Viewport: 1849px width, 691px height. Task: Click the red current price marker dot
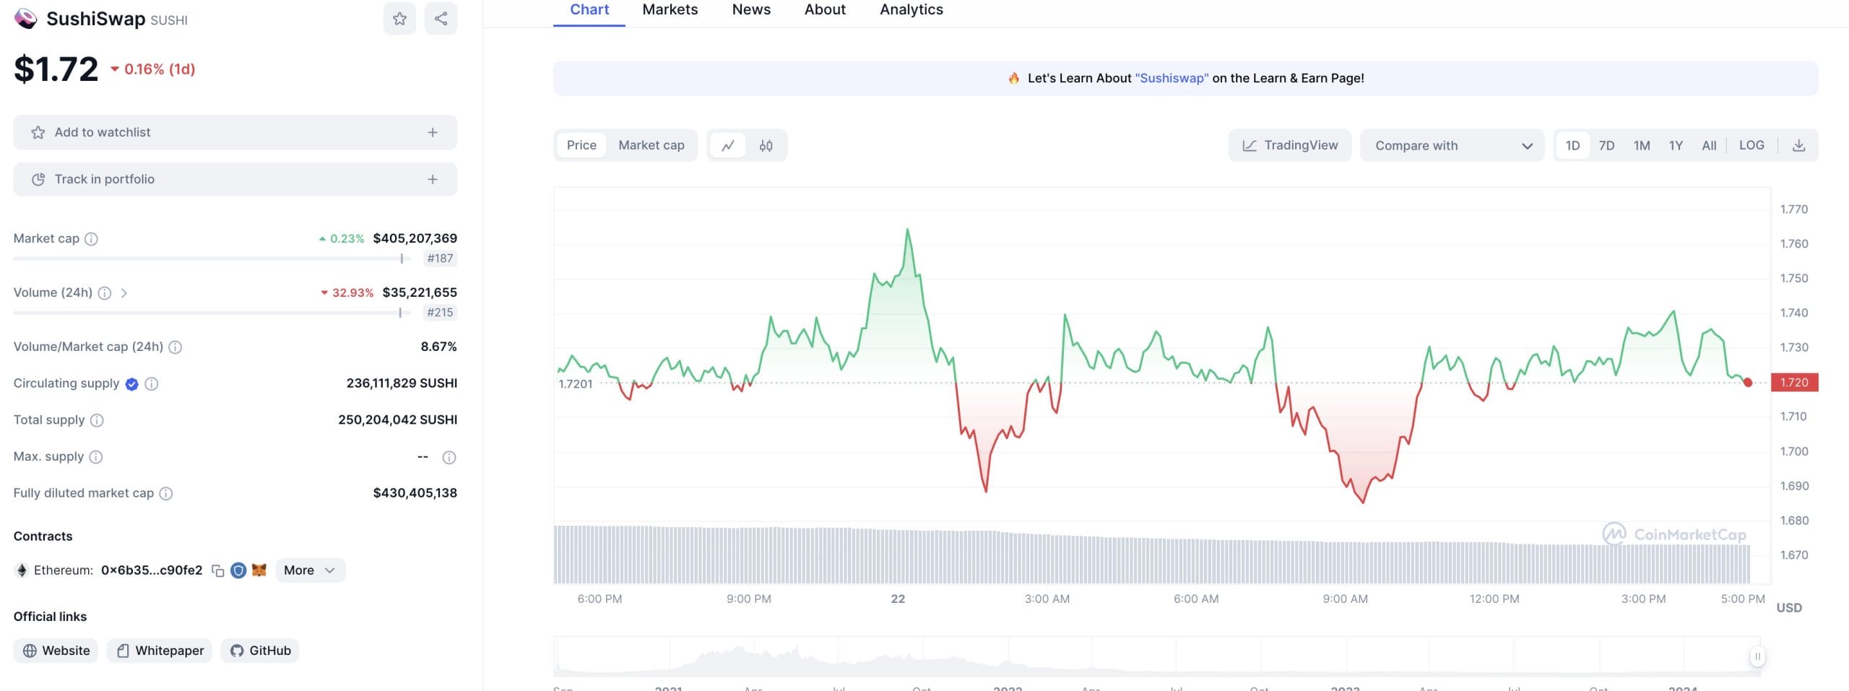coord(1748,383)
